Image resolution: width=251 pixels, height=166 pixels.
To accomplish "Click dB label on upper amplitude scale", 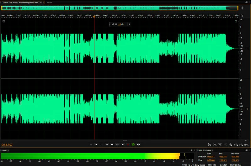I will click(x=241, y=19).
